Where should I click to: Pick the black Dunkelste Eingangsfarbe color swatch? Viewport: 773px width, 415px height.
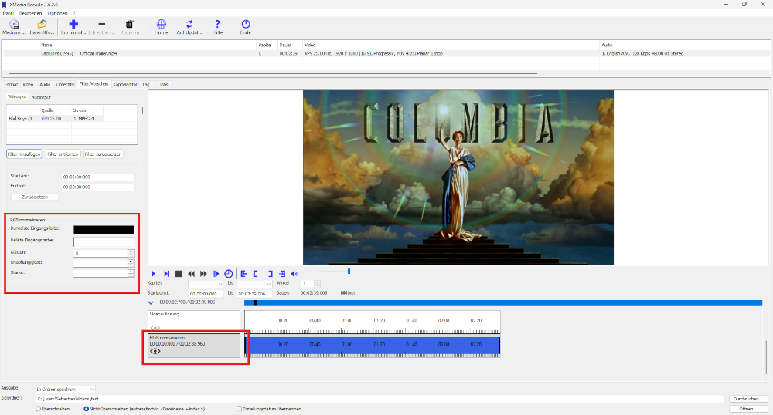coord(104,230)
